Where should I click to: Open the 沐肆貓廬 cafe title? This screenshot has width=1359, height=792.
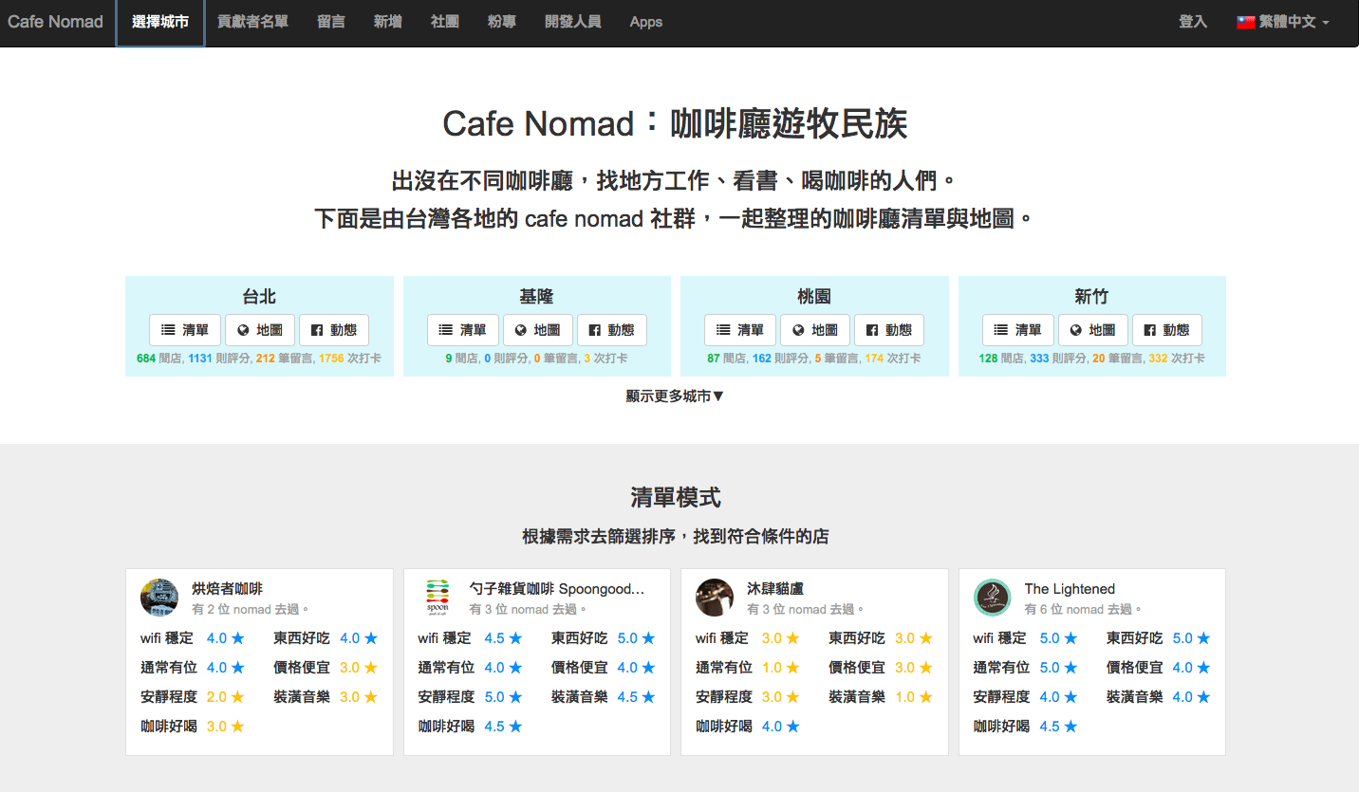pos(775,588)
